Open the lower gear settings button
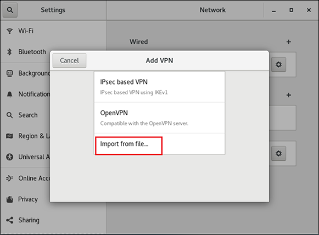Viewport: 319px width, 235px height. [278, 153]
